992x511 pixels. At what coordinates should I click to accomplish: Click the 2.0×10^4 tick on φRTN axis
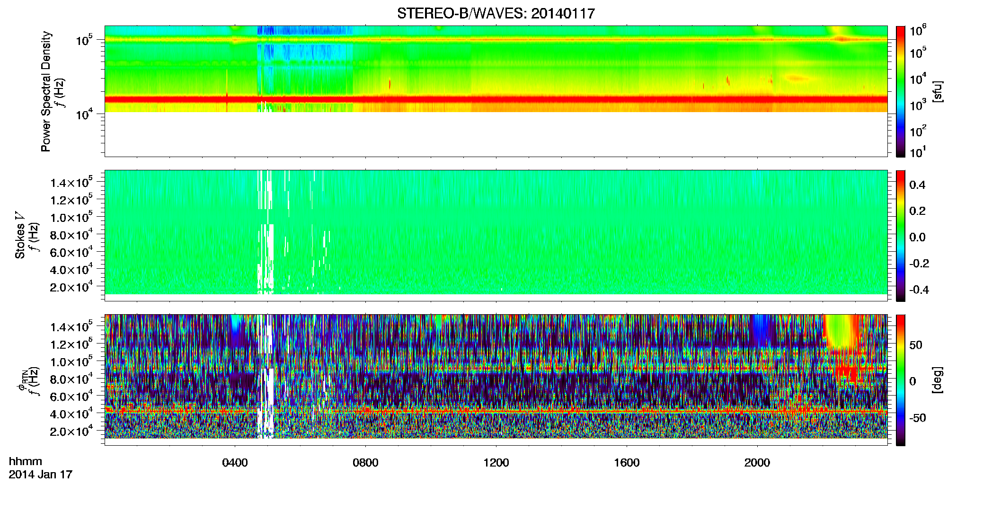coord(71,432)
